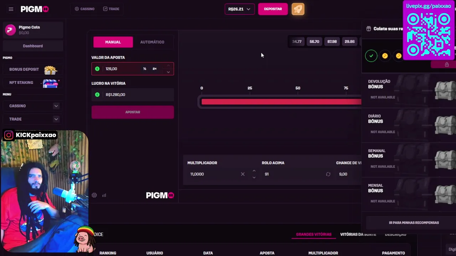Image resolution: width=456 pixels, height=256 pixels.
Task: Clear multiplier with the X icon
Action: 243,174
